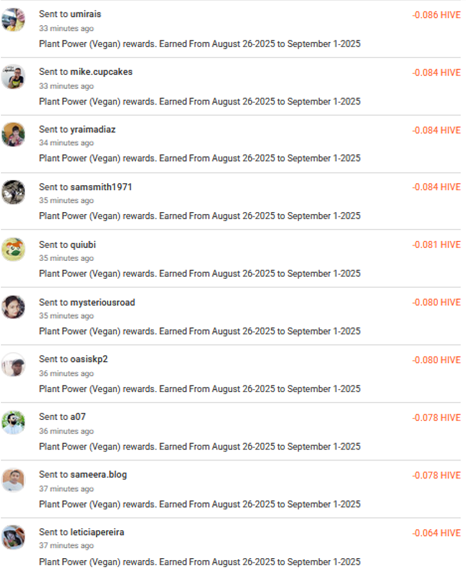This screenshot has width=466, height=572.
Task: Select the oasiskp2 avatar
Action: (13, 364)
